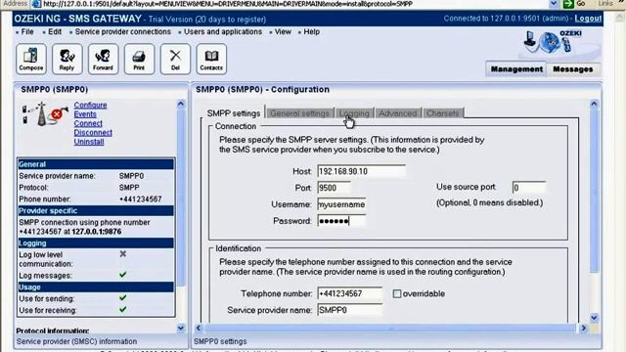626x352 pixels.
Task: Switch to the SMPP settings tab
Action: [234, 113]
